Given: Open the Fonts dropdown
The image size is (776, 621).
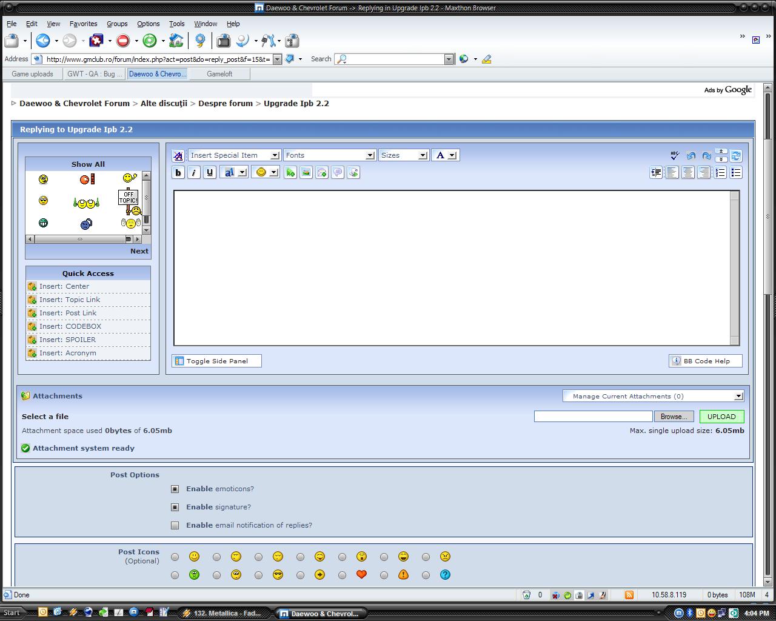Looking at the screenshot, I should point(329,155).
